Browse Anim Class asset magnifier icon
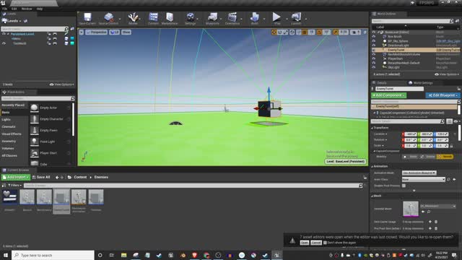Screen dimensions: 462x260 pos(449,179)
